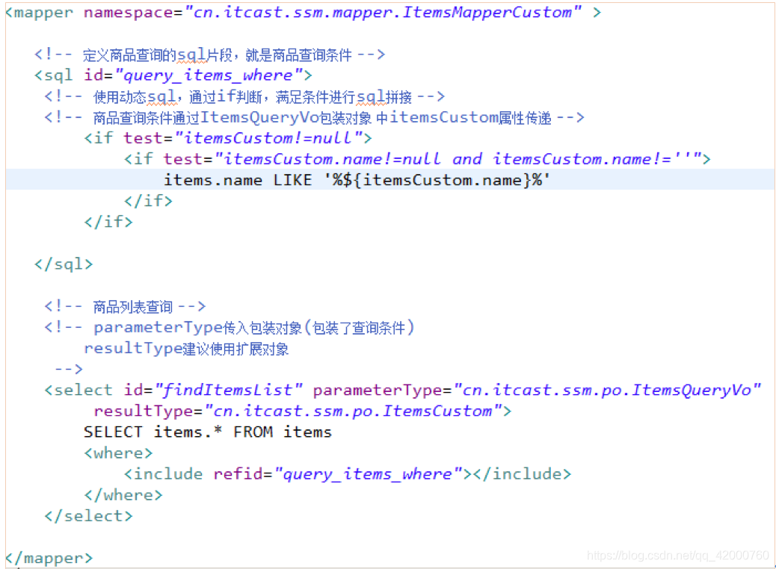Click the inner closing </if> tag below LIKE line
Viewport: 776px width, 569px height.
pos(148,201)
